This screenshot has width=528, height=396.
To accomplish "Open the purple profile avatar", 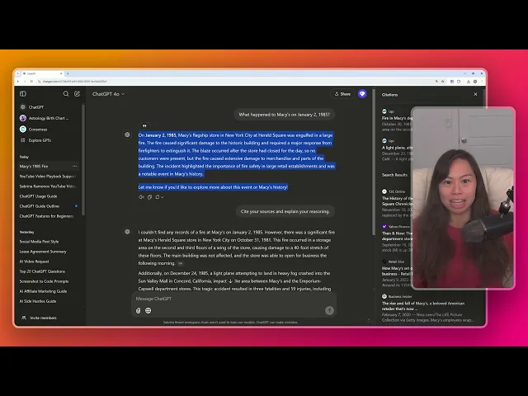I will [x=362, y=94].
